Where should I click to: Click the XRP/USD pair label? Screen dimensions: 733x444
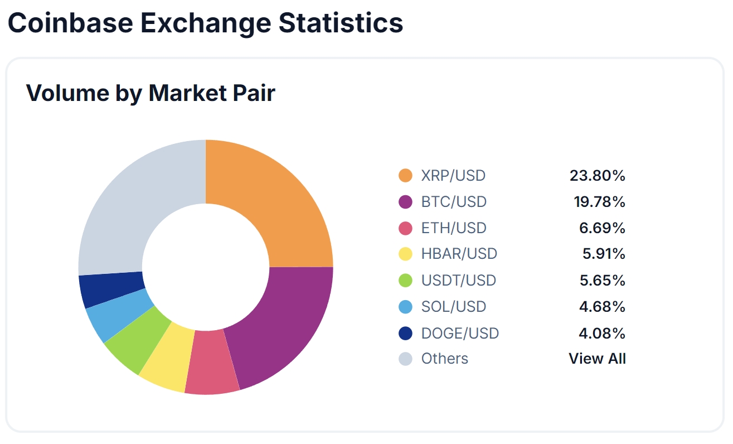coord(453,175)
